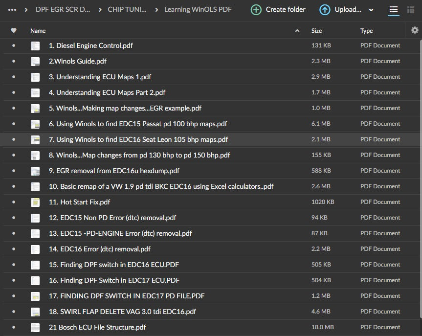Sort files by Size column
422x336 pixels.
(x=316, y=31)
